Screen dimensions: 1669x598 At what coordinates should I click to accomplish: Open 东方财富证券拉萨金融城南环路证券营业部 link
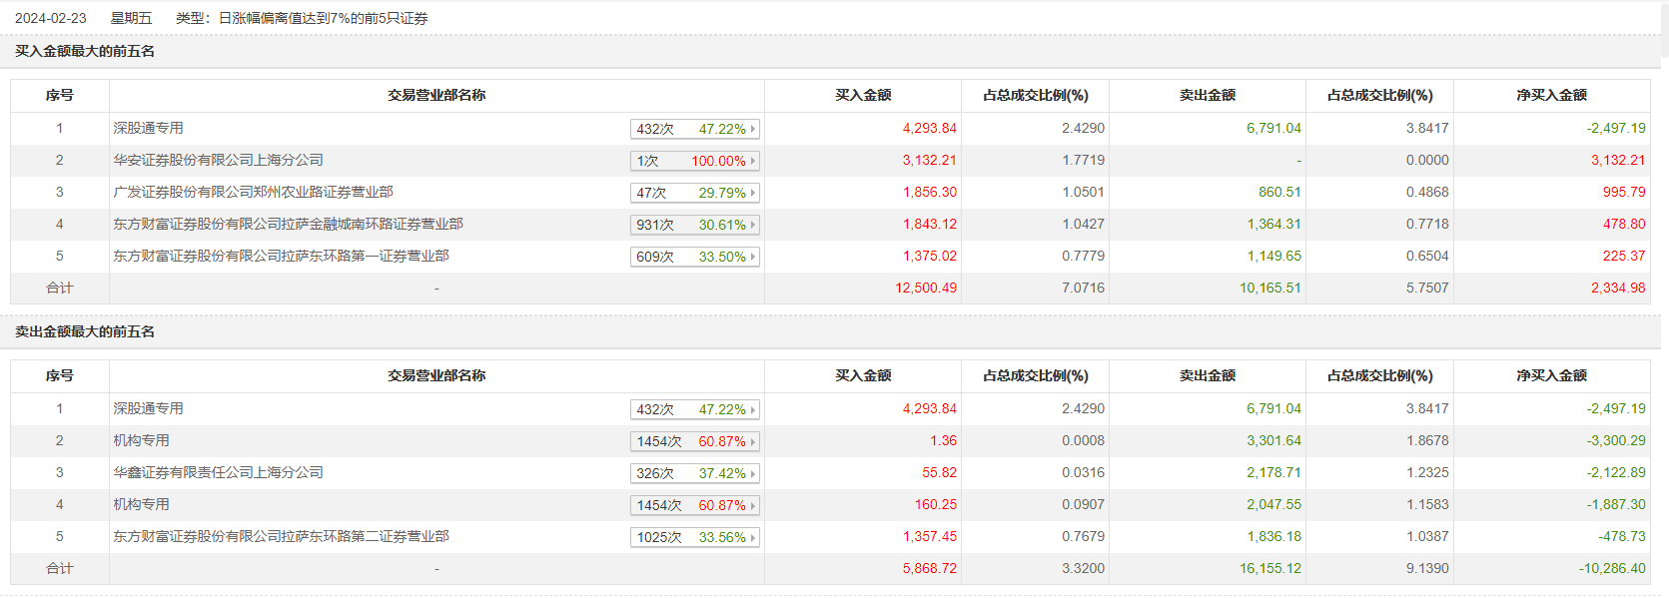pos(288,224)
